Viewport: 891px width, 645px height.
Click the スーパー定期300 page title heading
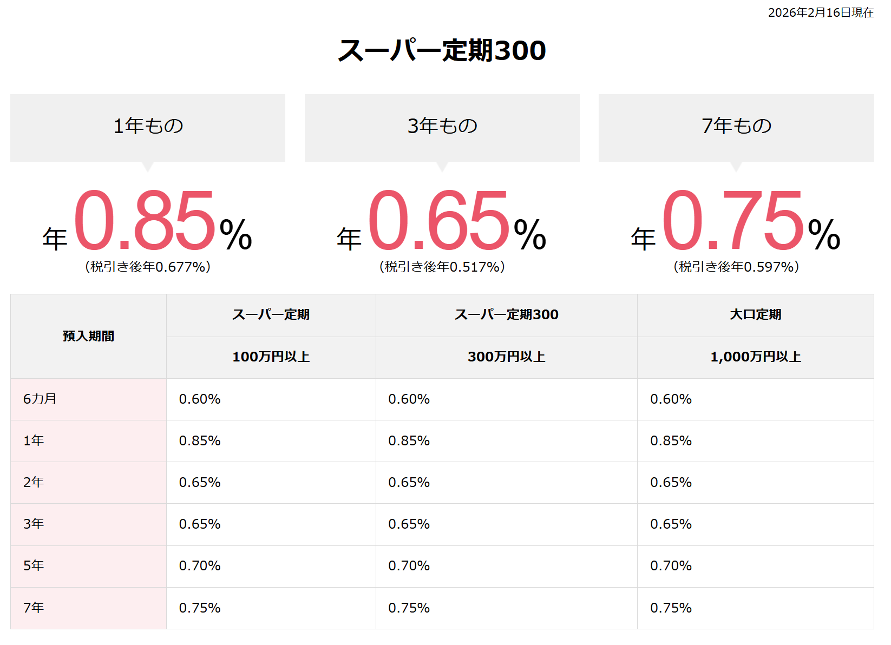[x=442, y=50]
